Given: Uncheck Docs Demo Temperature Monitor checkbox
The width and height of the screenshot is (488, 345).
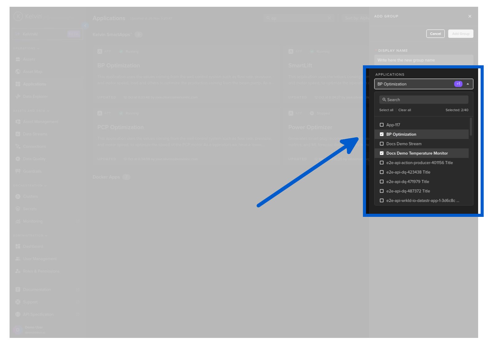Looking at the screenshot, I should [382, 153].
